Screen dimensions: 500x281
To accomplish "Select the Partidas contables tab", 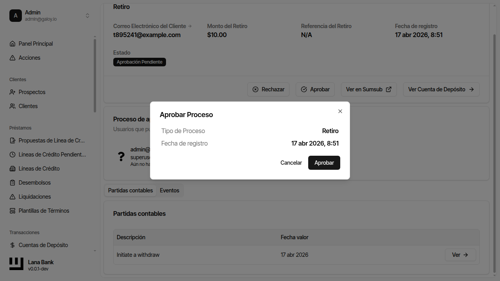I will click(130, 190).
